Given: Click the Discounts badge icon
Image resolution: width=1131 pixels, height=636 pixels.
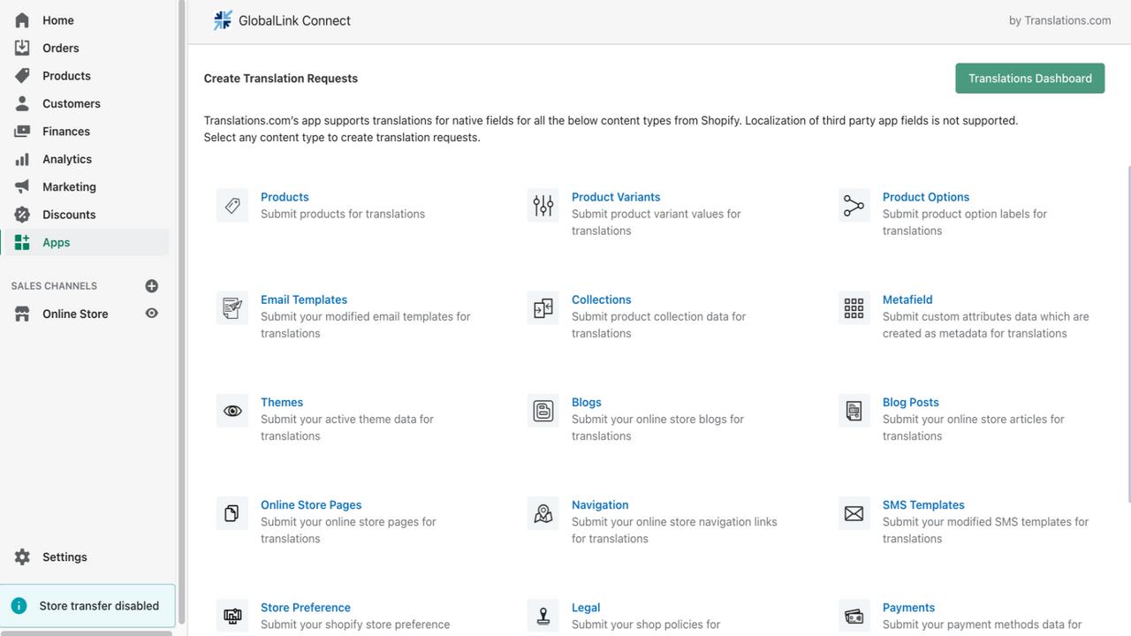Looking at the screenshot, I should [22, 215].
